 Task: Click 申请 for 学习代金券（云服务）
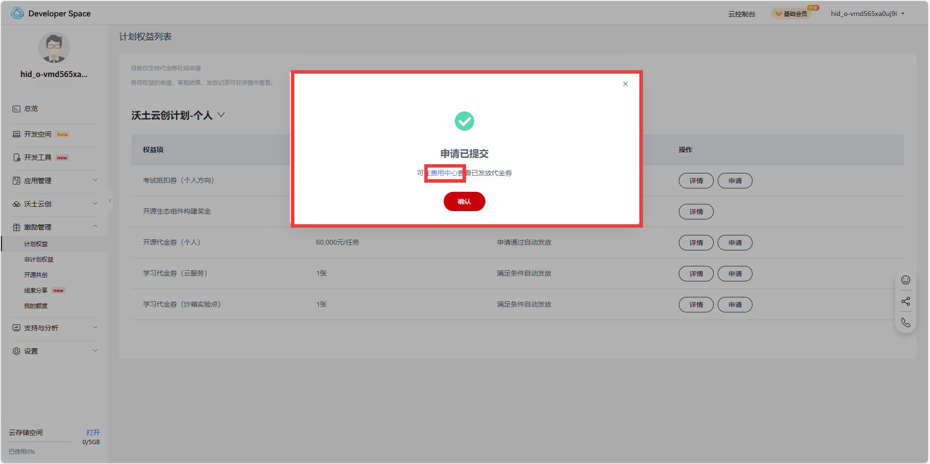(735, 274)
